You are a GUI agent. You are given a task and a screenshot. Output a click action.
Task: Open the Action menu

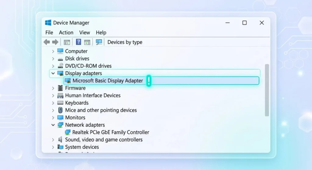click(66, 33)
